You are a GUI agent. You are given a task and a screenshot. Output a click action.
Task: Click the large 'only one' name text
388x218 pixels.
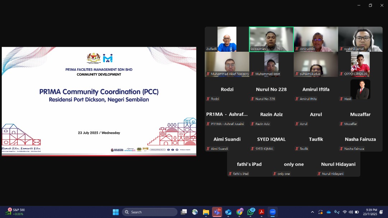(x=294, y=164)
